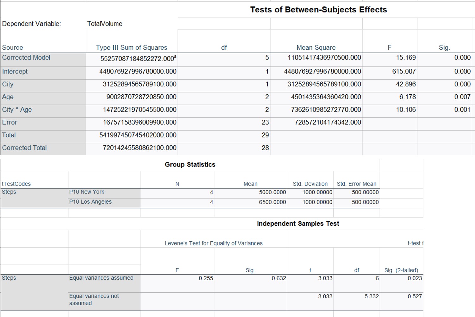
Task: Click the City * Age F value 10.106
Action: [x=406, y=110]
